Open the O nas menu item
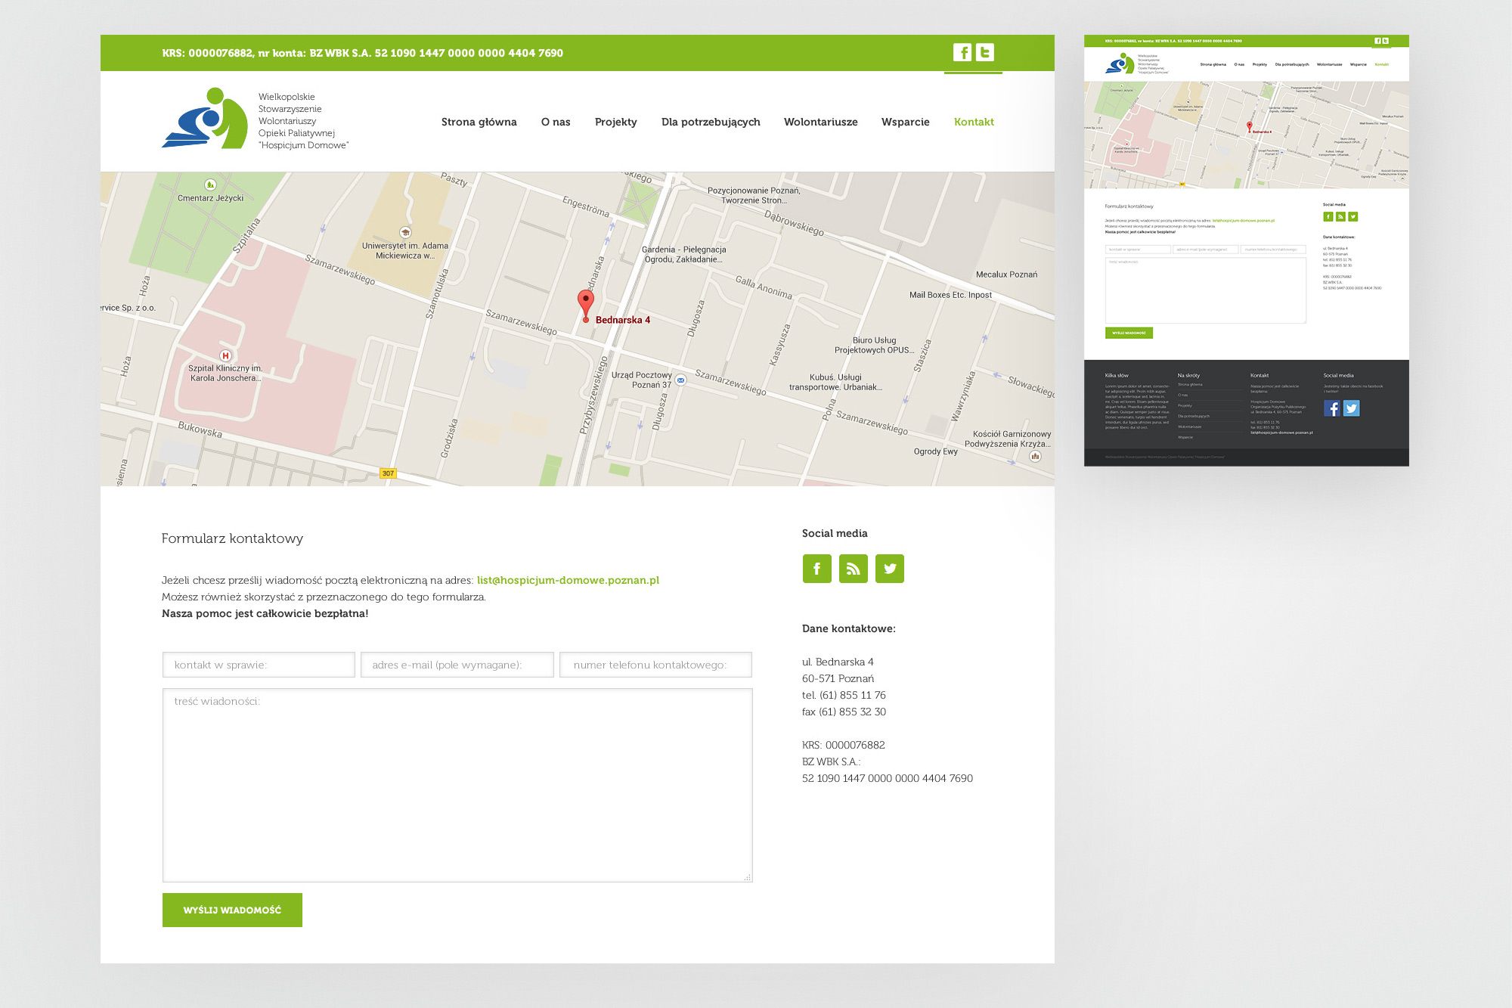Screen dimensions: 1512x1008 click(x=556, y=122)
